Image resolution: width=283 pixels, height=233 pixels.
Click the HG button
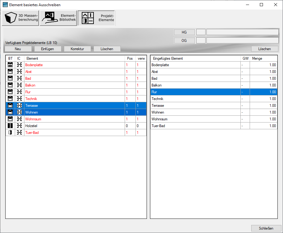pos(184,32)
